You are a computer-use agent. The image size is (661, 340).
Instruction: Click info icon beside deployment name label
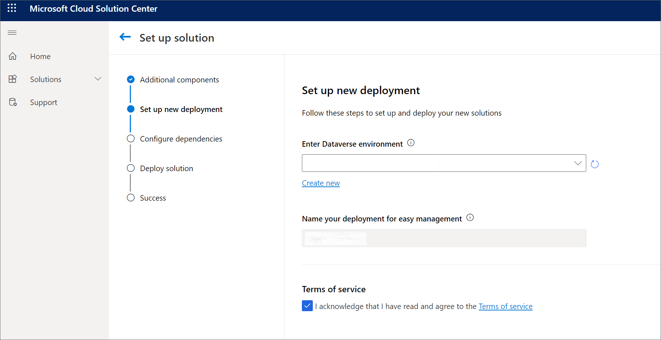point(470,217)
